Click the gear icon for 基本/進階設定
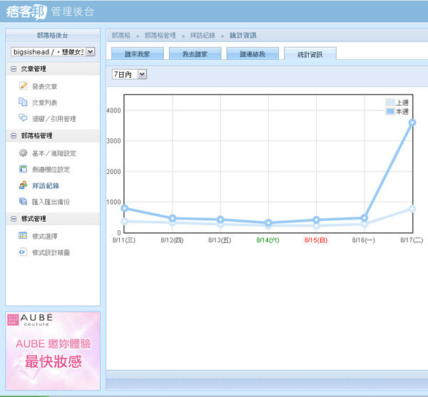The width and height of the screenshot is (428, 397). 23,153
